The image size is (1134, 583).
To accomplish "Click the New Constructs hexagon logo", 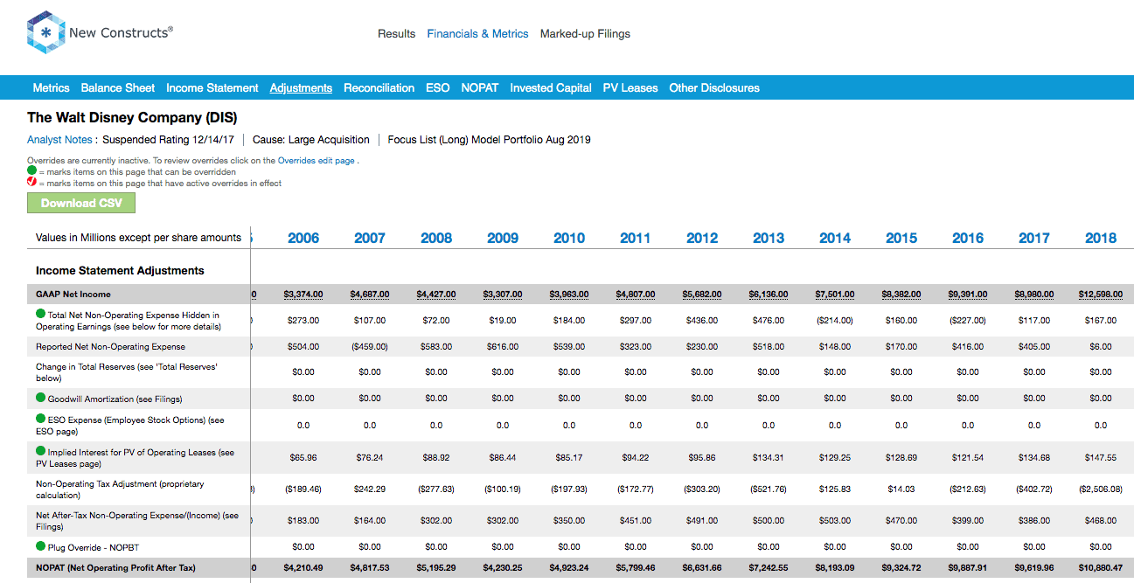I will 45,33.
